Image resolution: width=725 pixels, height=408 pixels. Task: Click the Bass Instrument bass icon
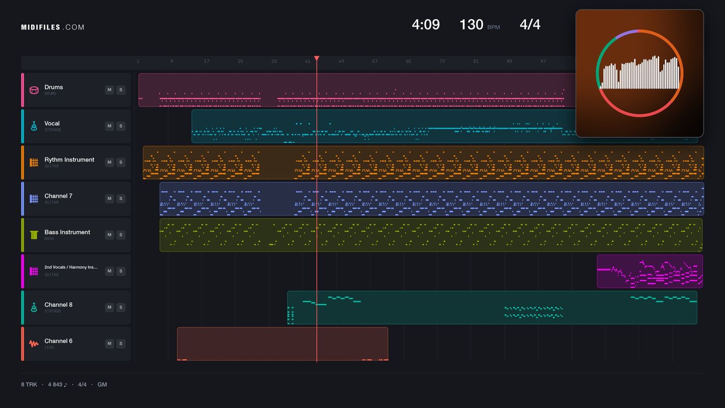(x=34, y=235)
